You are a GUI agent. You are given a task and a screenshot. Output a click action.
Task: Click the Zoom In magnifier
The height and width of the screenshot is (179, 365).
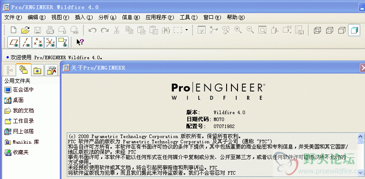tap(238, 30)
